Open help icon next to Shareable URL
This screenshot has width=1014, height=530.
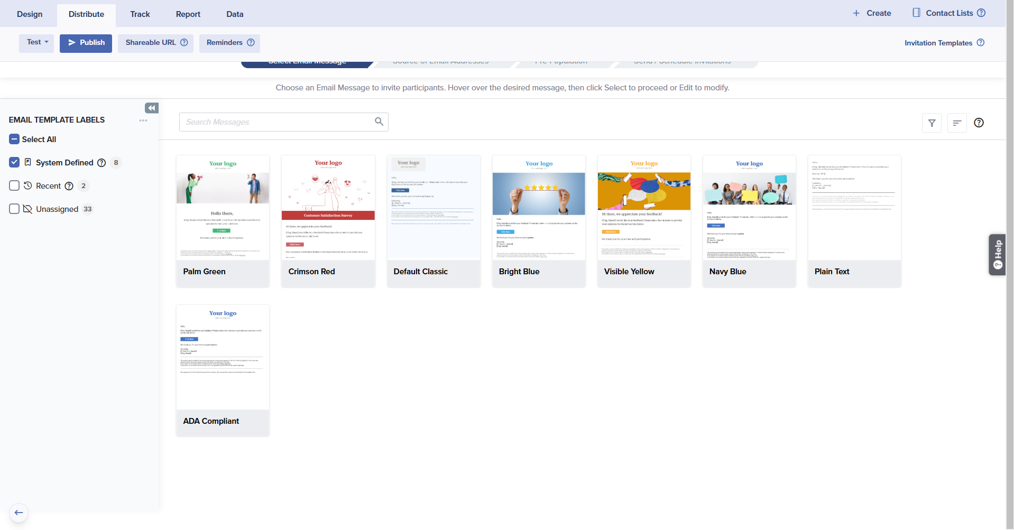pos(184,43)
